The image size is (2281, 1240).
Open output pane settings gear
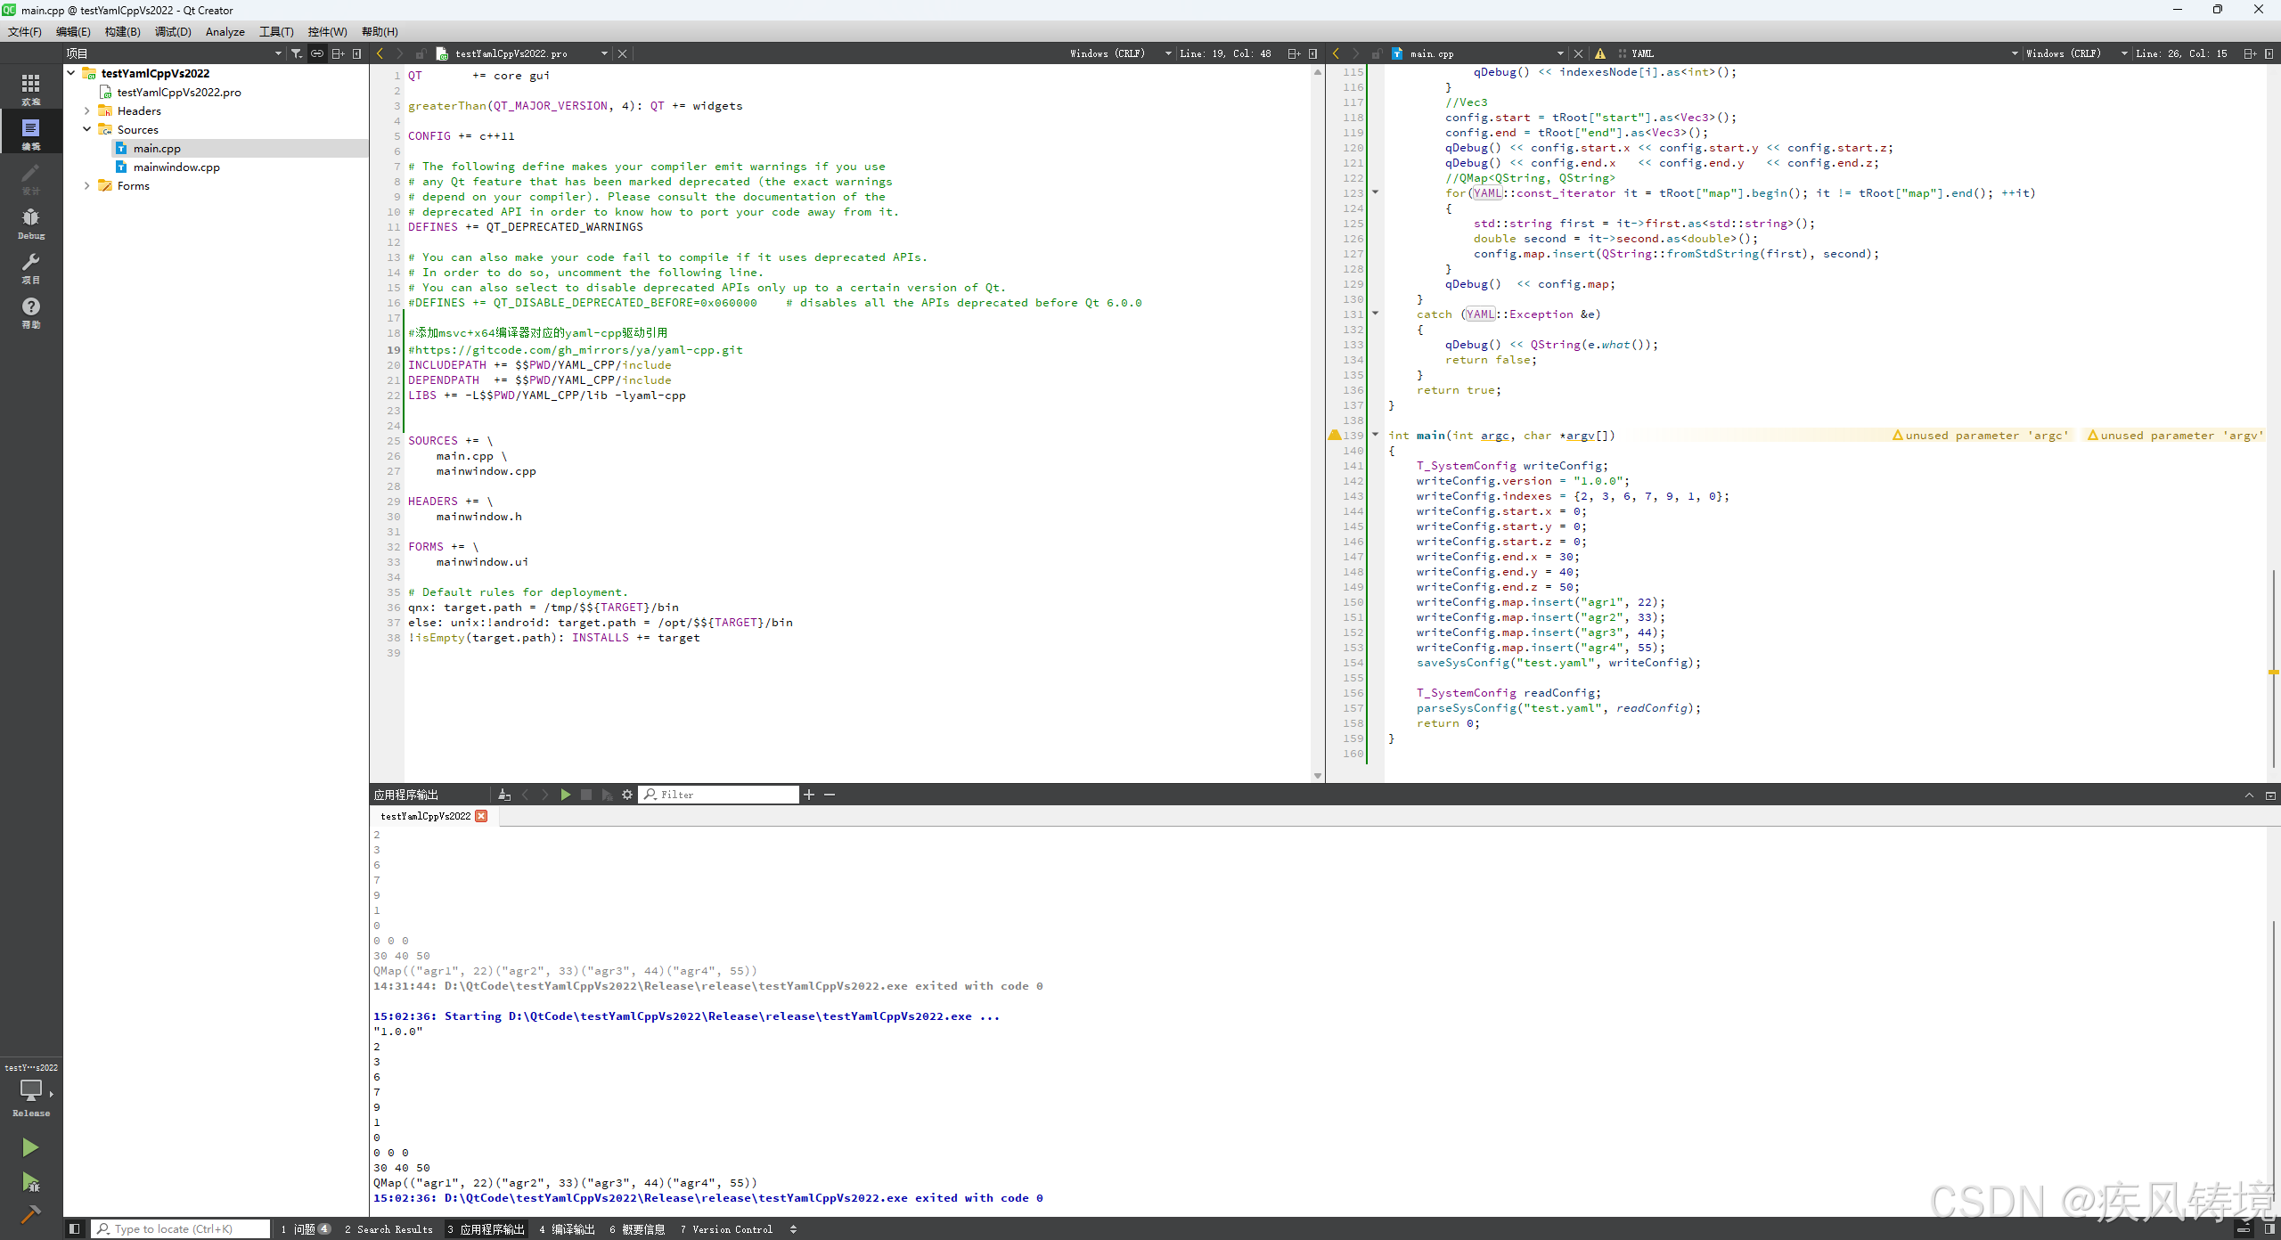pos(627,795)
